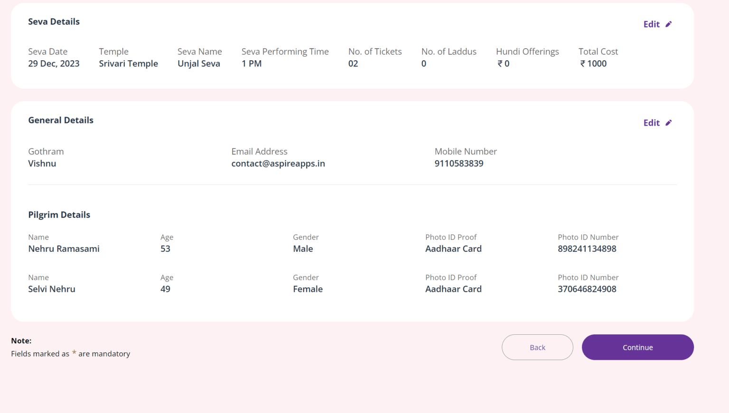
Task: Click the Seva Name Unjal Seva
Action: tap(199, 63)
